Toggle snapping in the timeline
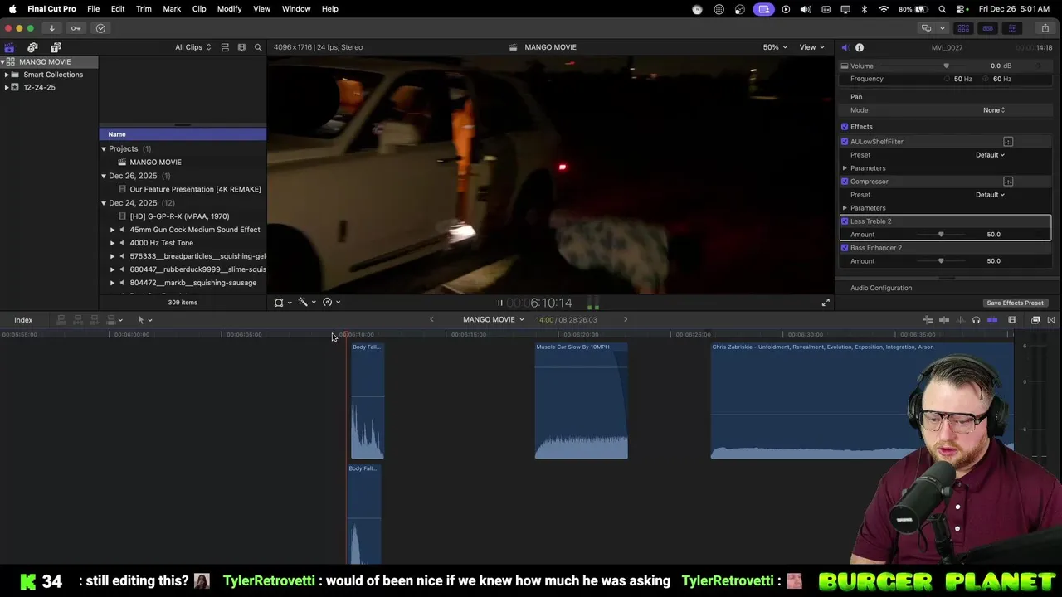1062x597 pixels. click(x=992, y=320)
